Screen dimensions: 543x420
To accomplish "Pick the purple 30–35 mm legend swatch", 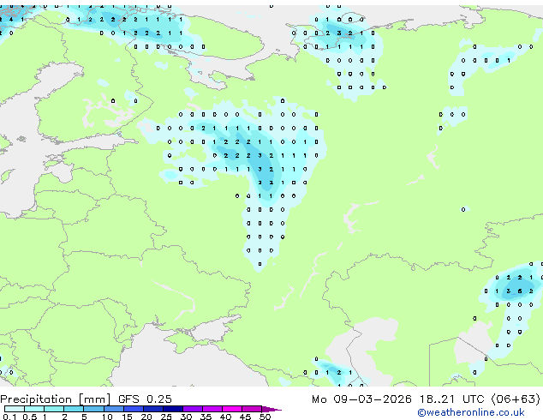I will point(193,409).
